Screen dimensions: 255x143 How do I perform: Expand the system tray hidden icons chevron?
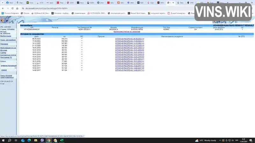(220, 140)
